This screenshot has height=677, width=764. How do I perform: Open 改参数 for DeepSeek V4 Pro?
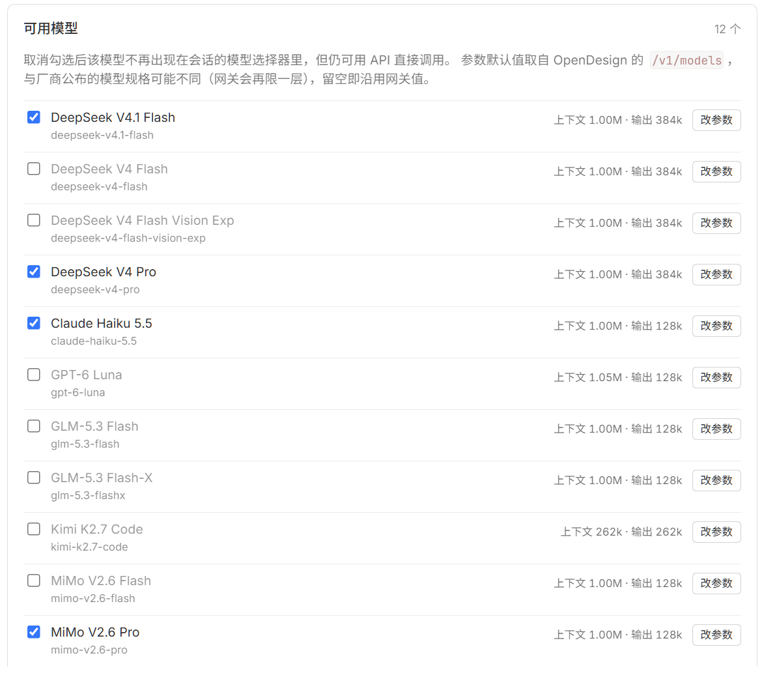click(716, 274)
